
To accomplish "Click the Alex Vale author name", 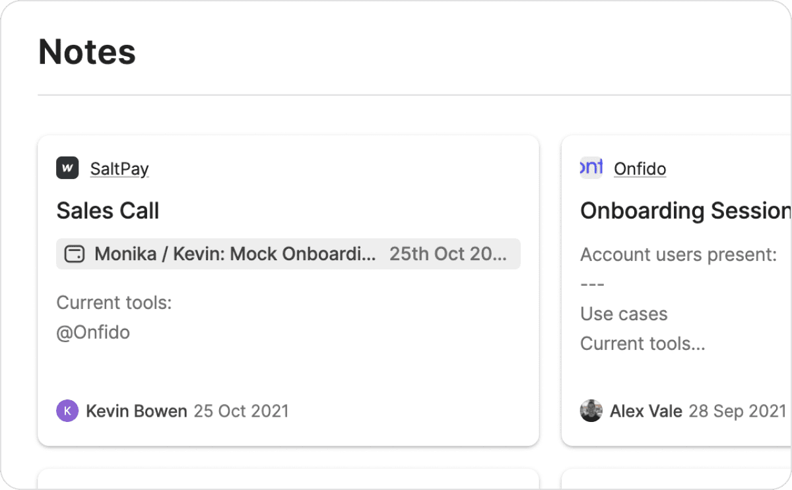I will click(645, 411).
